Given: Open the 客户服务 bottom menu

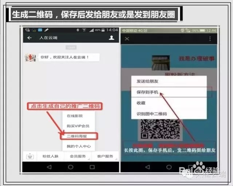Looking at the screenshot, I should pos(105,156).
